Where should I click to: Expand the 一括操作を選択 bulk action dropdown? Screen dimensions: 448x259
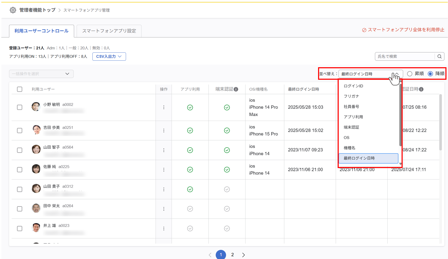coord(41,74)
